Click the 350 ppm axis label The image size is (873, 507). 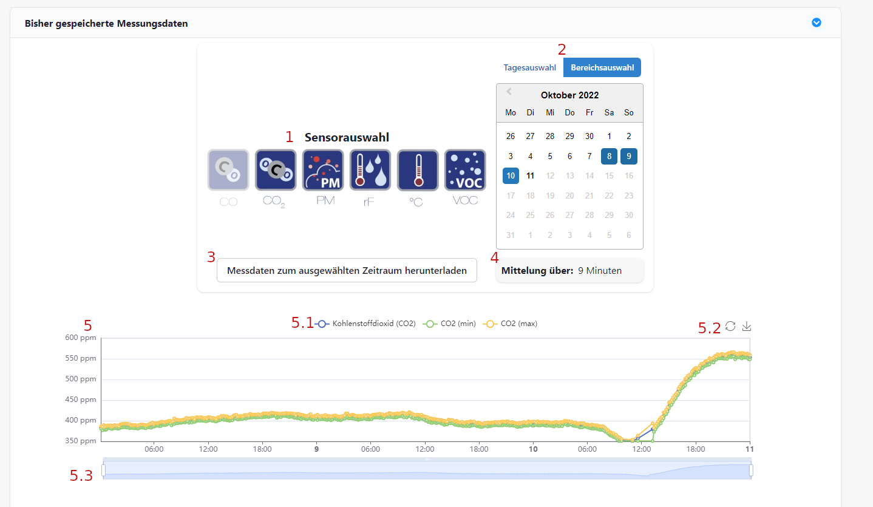coord(81,441)
